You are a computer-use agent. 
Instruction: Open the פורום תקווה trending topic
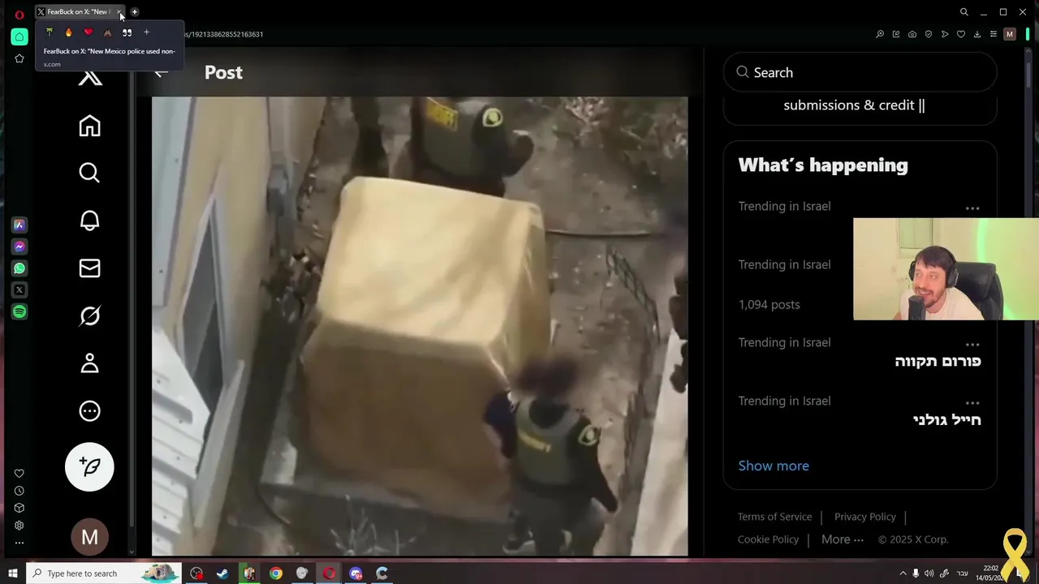938,361
